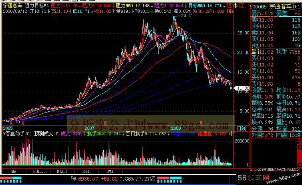Image resolution: width=302 pixels, height=185 pixels.
Task: Click the sell order row at 11.08
Action: [276, 20]
